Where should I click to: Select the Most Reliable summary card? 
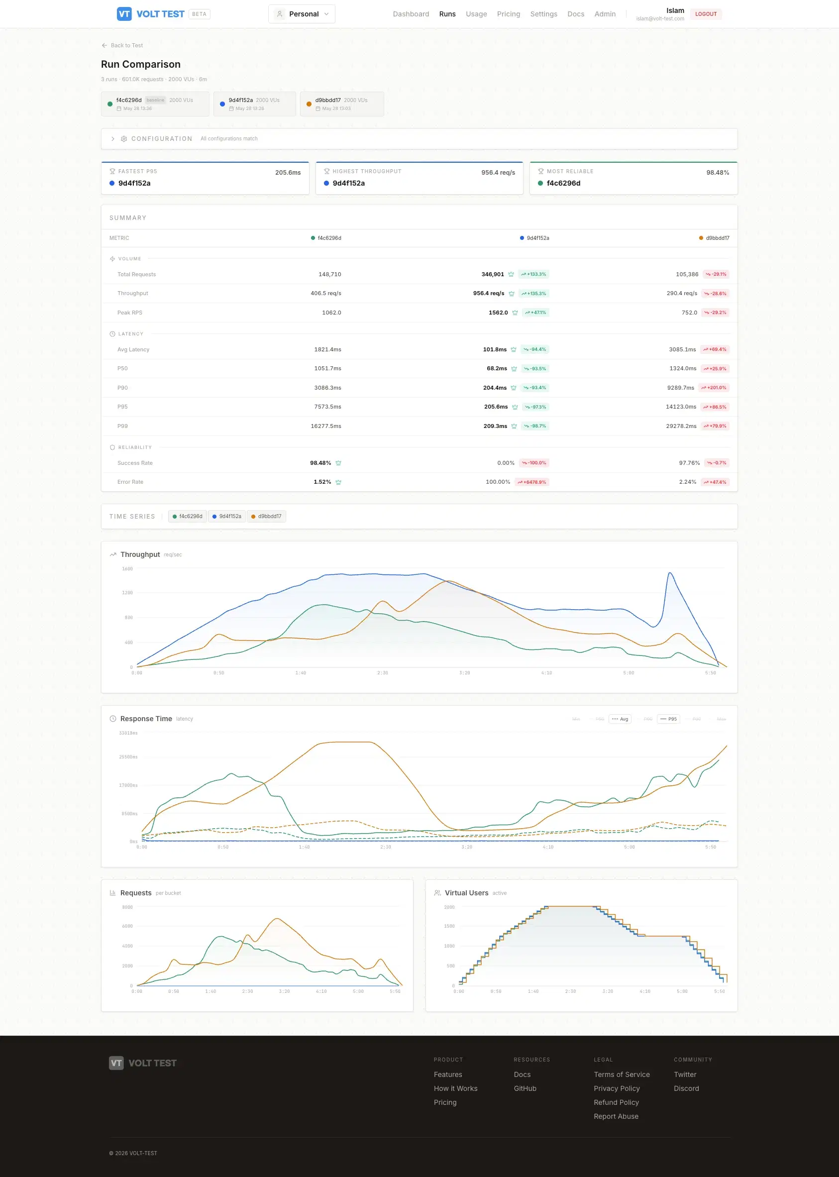tap(633, 178)
